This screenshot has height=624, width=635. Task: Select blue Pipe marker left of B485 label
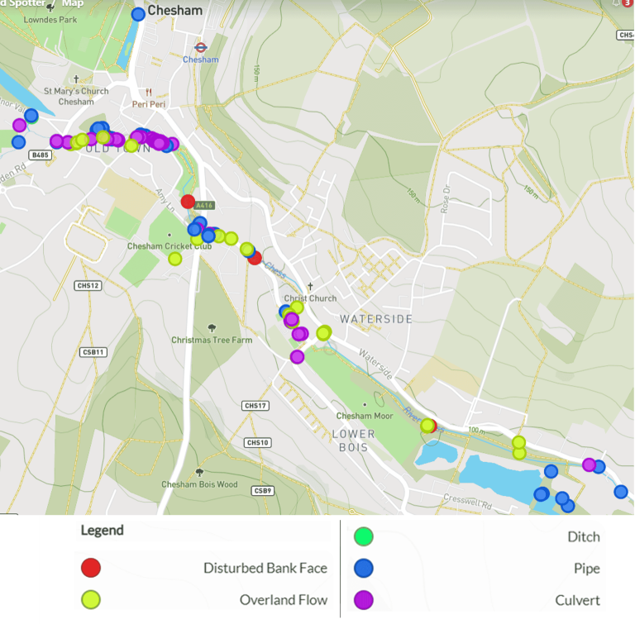19,142
